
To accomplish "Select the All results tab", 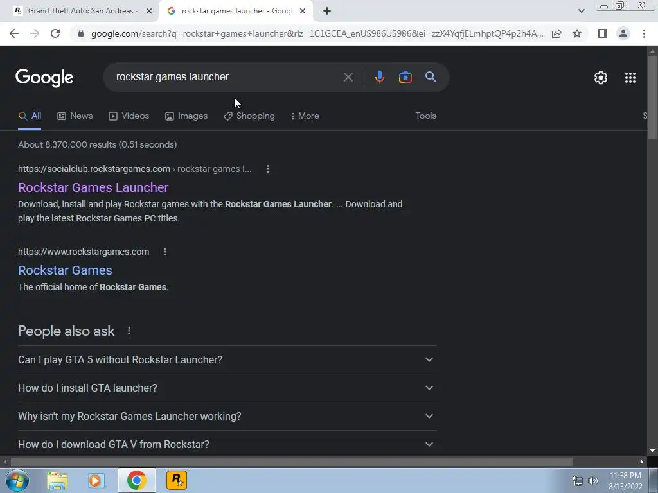I will (30, 116).
